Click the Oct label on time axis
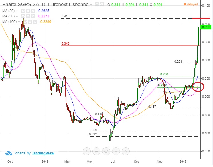Screen dimensions: 213x167 (x=10, y=162)
